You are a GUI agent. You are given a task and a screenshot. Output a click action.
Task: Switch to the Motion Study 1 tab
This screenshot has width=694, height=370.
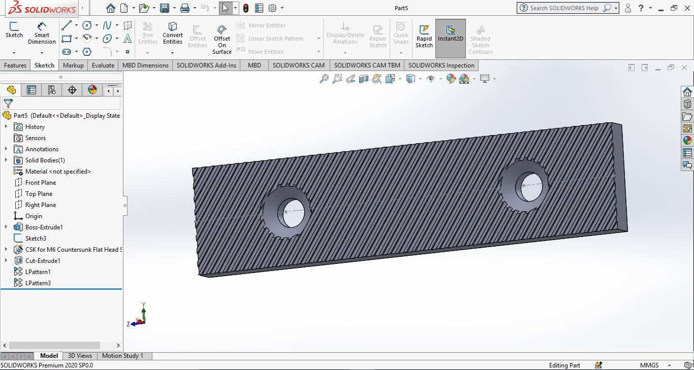click(x=122, y=356)
